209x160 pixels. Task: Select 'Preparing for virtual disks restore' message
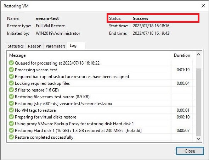[x=46, y=117]
